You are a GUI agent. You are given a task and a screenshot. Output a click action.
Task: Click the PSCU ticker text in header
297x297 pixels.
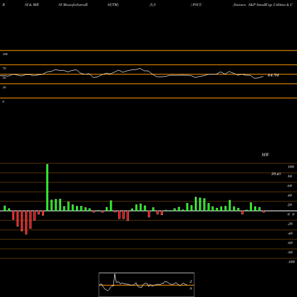tap(197, 5)
